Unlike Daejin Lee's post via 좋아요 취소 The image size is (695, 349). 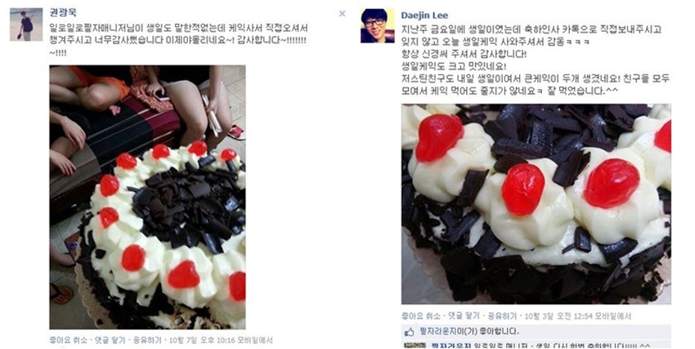(420, 316)
